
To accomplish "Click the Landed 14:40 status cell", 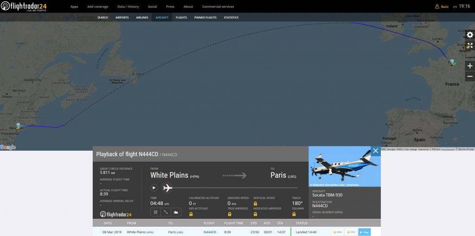I will coord(306,232).
